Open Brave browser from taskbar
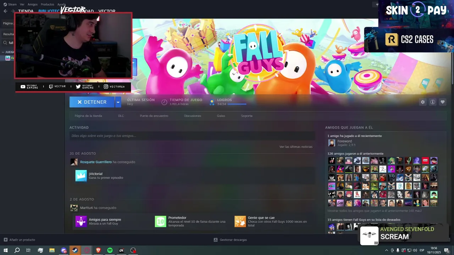 pos(98,250)
